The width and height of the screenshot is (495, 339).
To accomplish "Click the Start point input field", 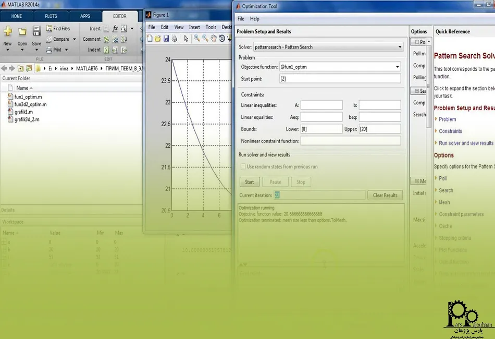I will tap(340, 79).
